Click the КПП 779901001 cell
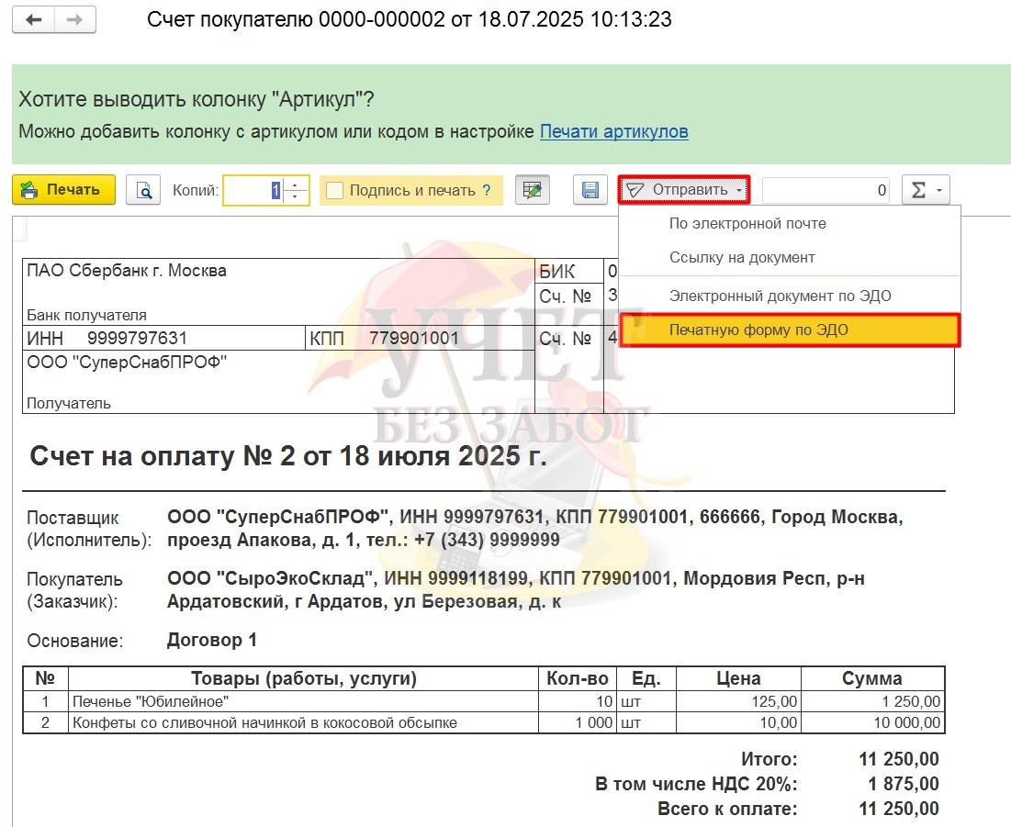This screenshot has height=827, width=1011. point(421,339)
